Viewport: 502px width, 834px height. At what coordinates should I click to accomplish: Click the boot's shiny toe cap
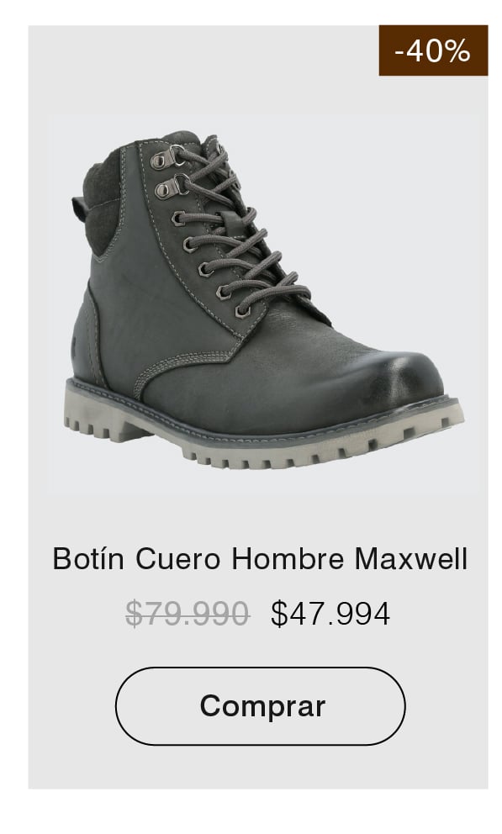click(403, 373)
